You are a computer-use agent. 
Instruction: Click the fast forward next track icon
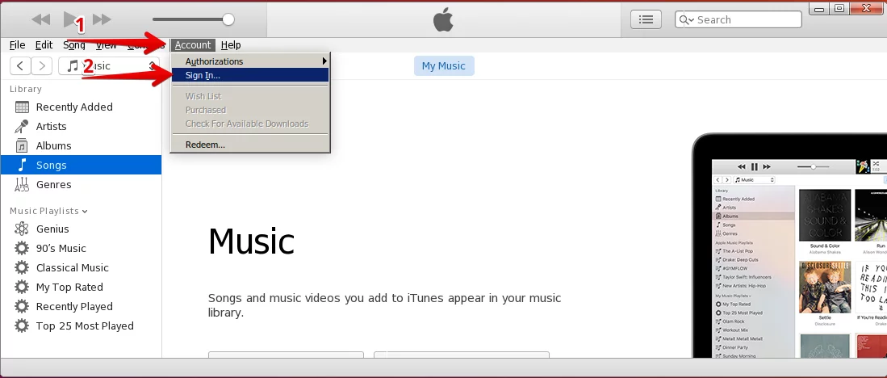[102, 20]
